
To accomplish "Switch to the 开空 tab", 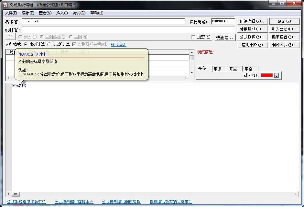I will click(233, 69).
